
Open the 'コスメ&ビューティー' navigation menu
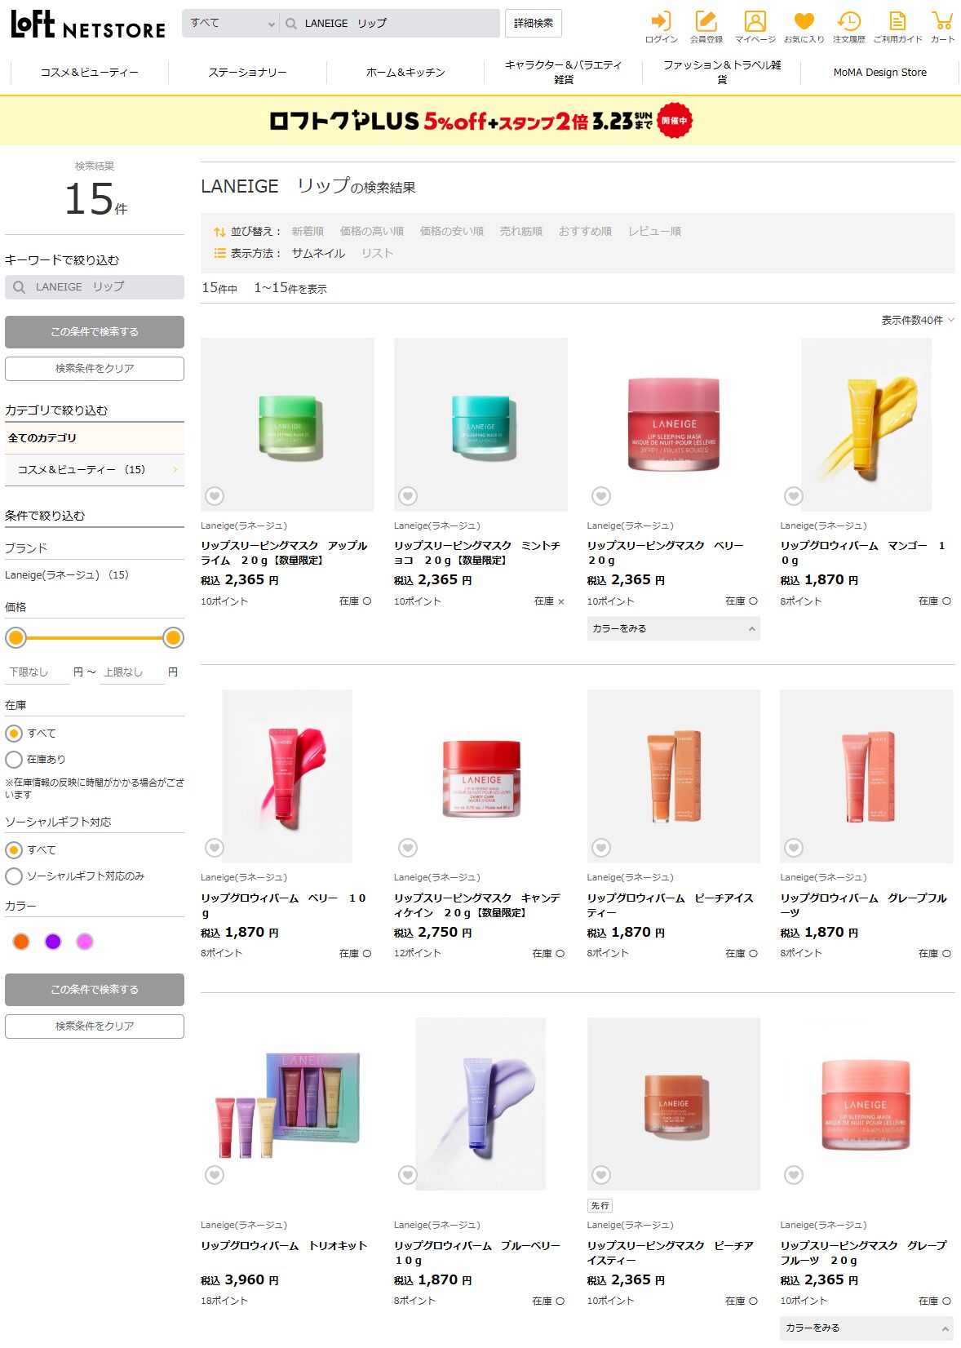[90, 73]
